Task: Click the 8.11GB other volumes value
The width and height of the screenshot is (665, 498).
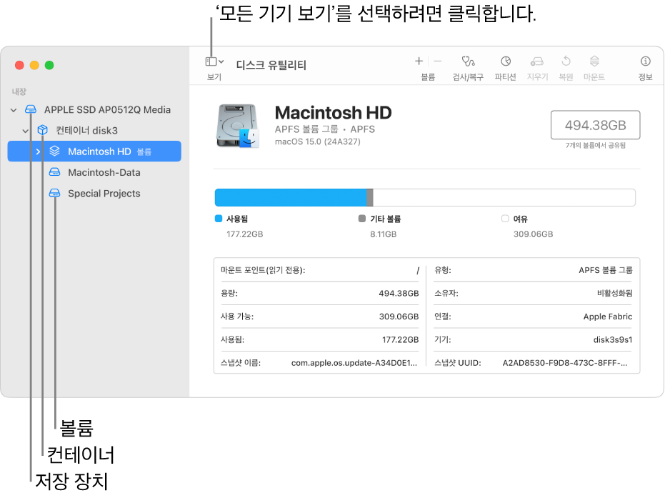Action: coord(384,234)
